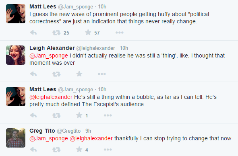The width and height of the screenshot is (238, 156).
Task: Open more options on Leigh Alexander's tweet
Action: tap(102, 74)
